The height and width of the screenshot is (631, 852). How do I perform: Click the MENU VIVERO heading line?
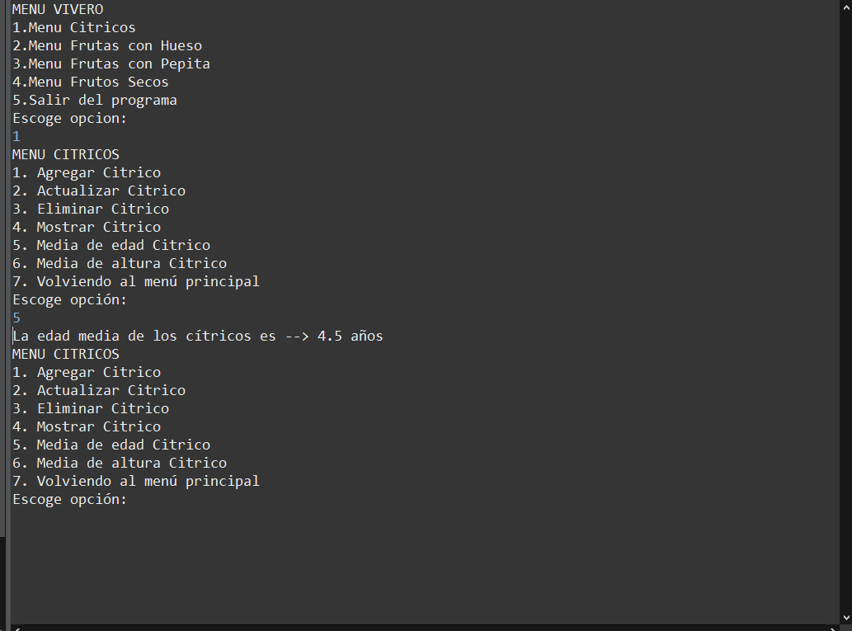pos(58,9)
